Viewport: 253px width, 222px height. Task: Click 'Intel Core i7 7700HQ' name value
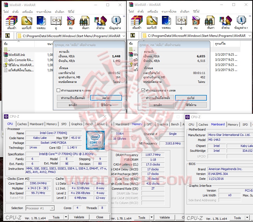pos(53,133)
